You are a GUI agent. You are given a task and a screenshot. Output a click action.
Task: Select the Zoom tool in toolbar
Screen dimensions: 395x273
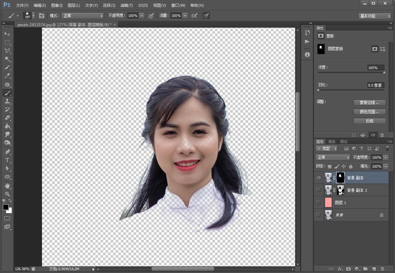tap(7, 194)
